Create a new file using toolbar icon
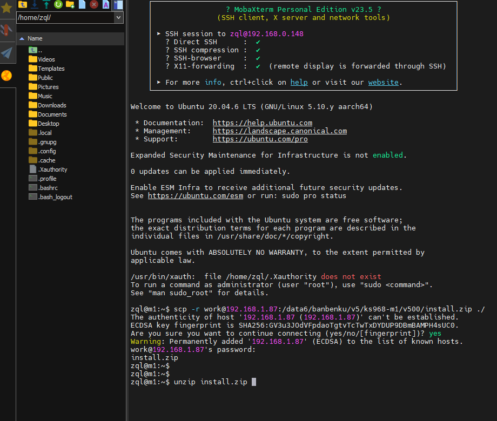This screenshot has height=421, width=497. point(82,4)
